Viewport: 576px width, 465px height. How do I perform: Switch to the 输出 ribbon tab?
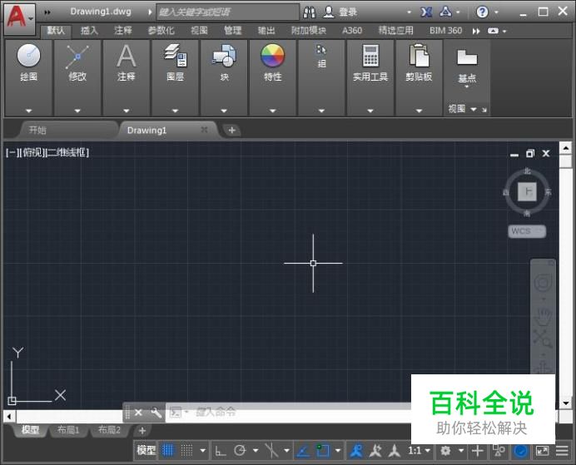coord(266,31)
